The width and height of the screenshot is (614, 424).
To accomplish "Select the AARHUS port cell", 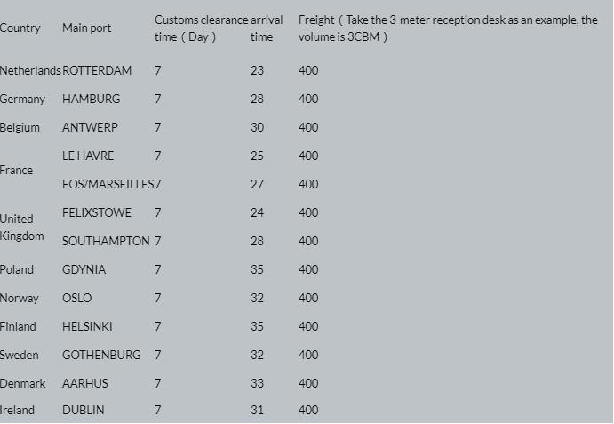I will click(x=85, y=383).
